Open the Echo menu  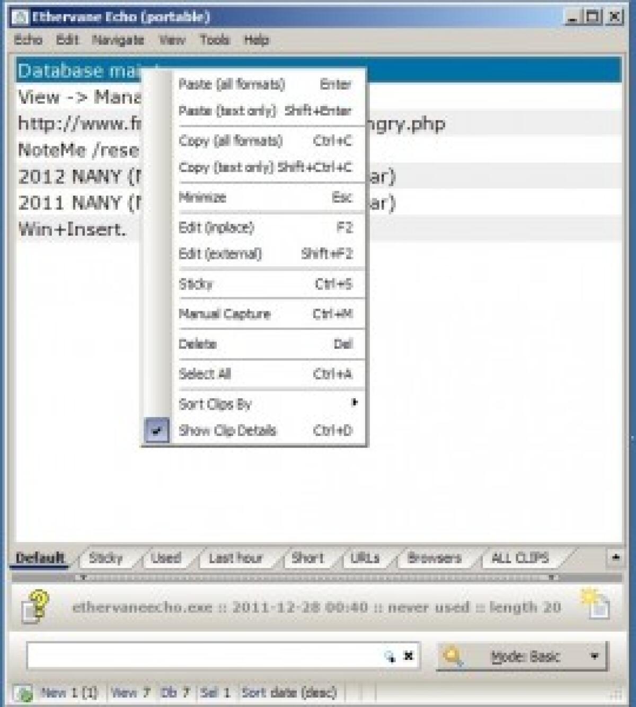[28, 40]
